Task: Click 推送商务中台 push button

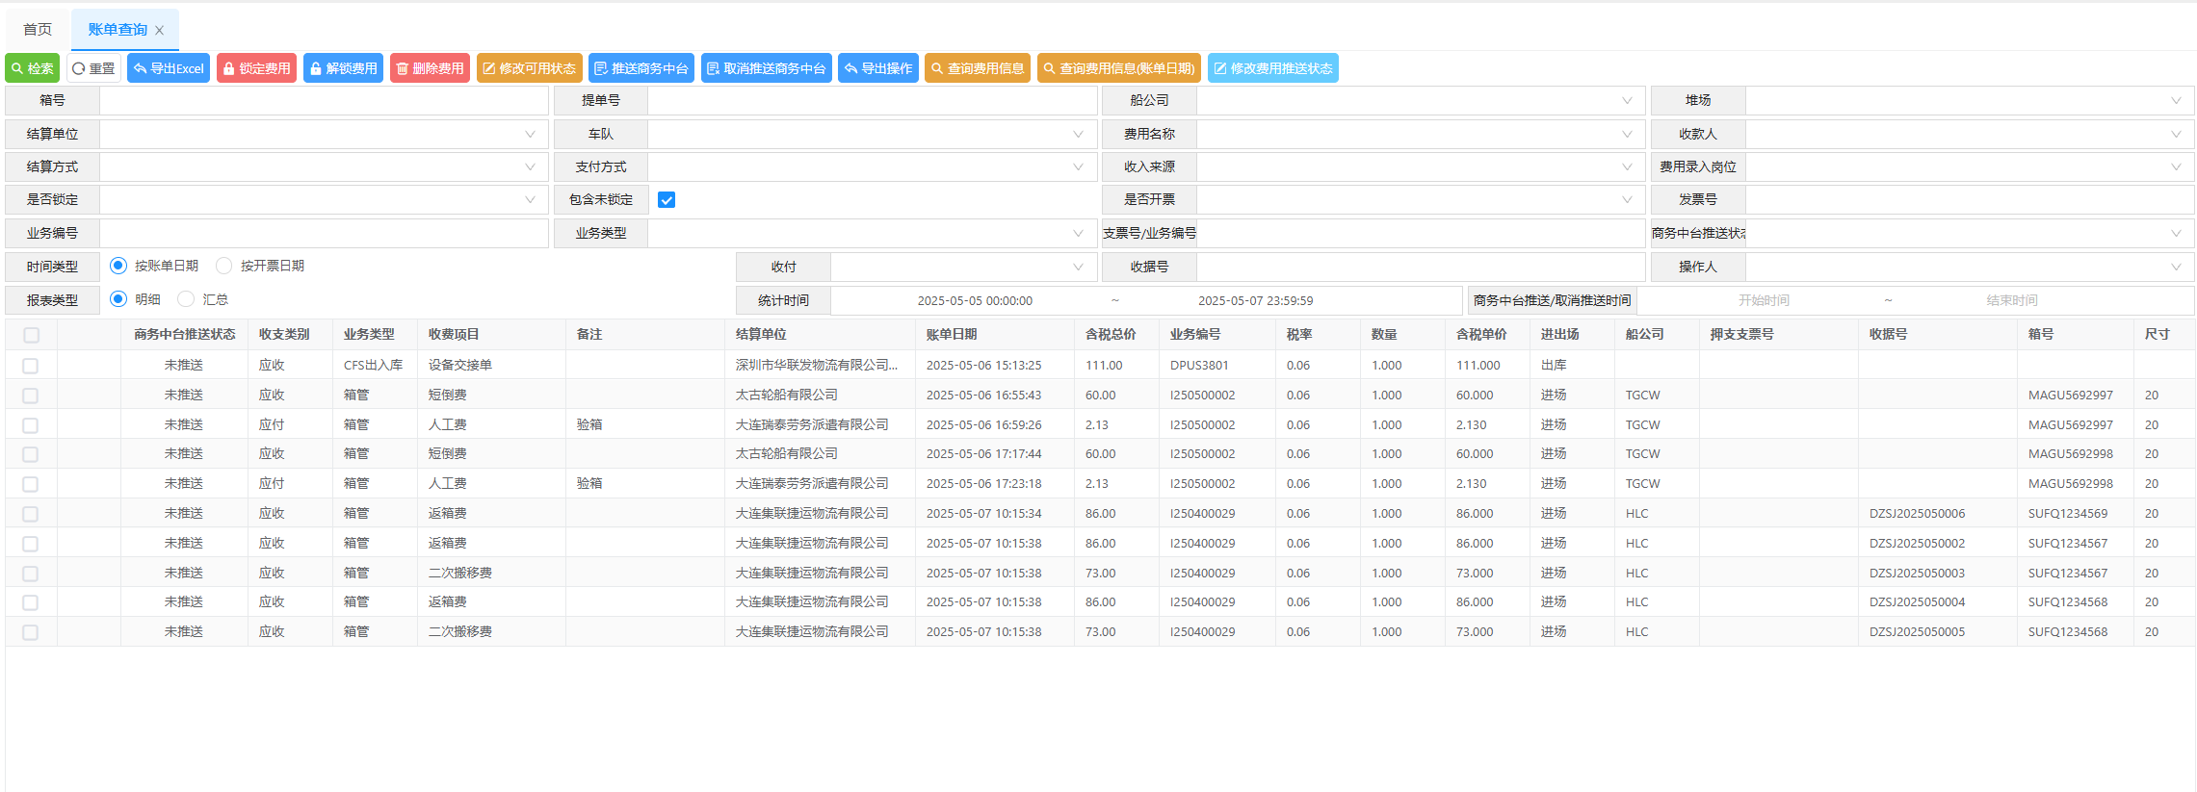Action: pos(641,68)
